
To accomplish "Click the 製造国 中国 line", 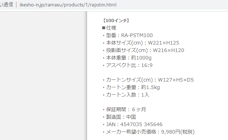I will [x=120, y=117].
